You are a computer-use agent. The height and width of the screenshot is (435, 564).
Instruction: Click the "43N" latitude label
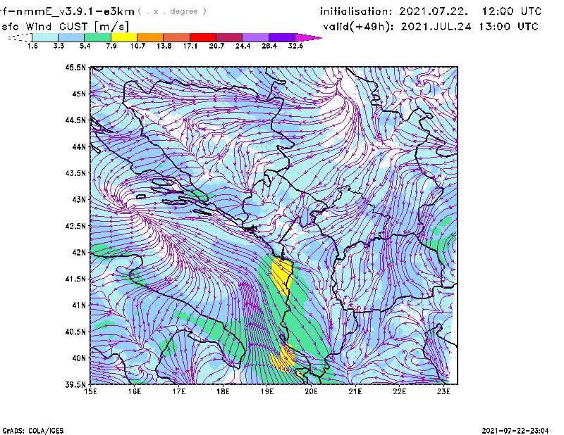pos(79,199)
